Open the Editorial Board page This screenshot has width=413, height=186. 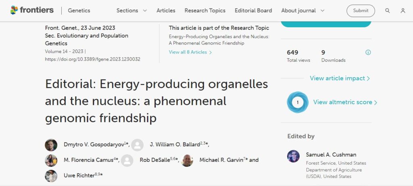point(253,10)
